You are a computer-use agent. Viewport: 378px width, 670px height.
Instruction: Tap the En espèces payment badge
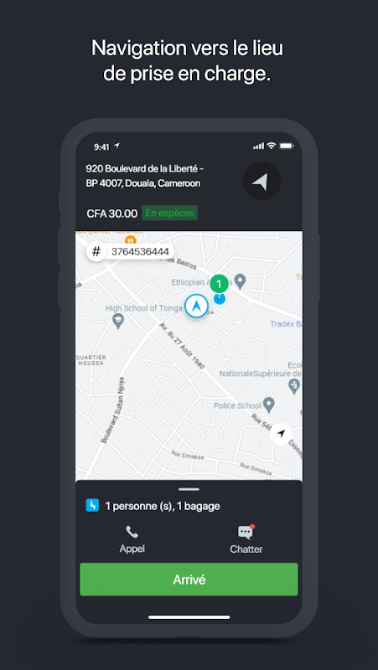pos(170,213)
